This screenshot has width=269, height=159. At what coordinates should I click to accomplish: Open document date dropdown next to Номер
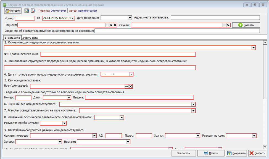click(73, 18)
